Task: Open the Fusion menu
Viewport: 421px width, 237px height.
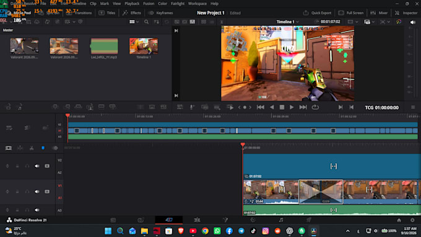Action: tap(149, 4)
